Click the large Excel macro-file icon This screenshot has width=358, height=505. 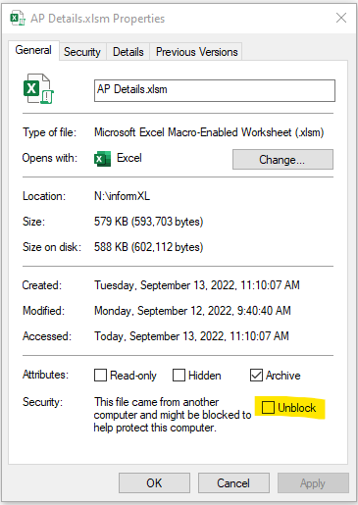(x=38, y=88)
